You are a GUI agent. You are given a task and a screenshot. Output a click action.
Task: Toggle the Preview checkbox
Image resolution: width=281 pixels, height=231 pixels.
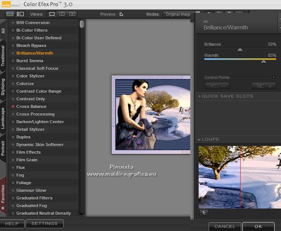121,14
